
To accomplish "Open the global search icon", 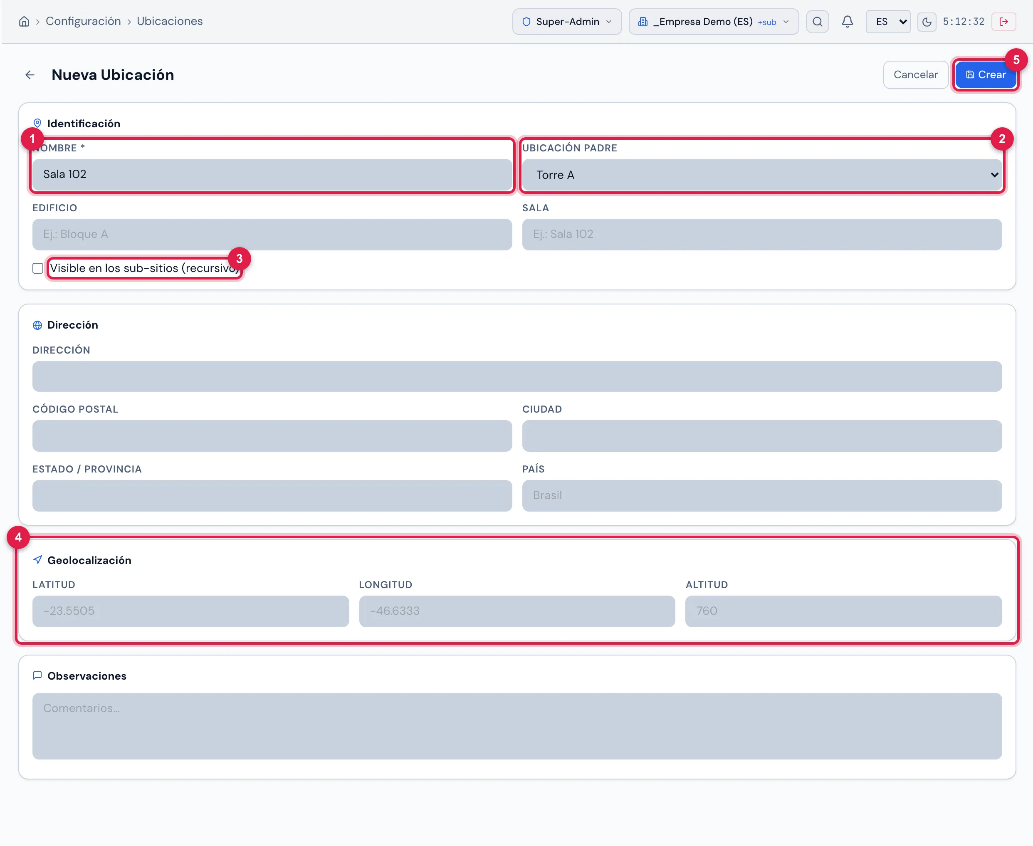I will [817, 22].
